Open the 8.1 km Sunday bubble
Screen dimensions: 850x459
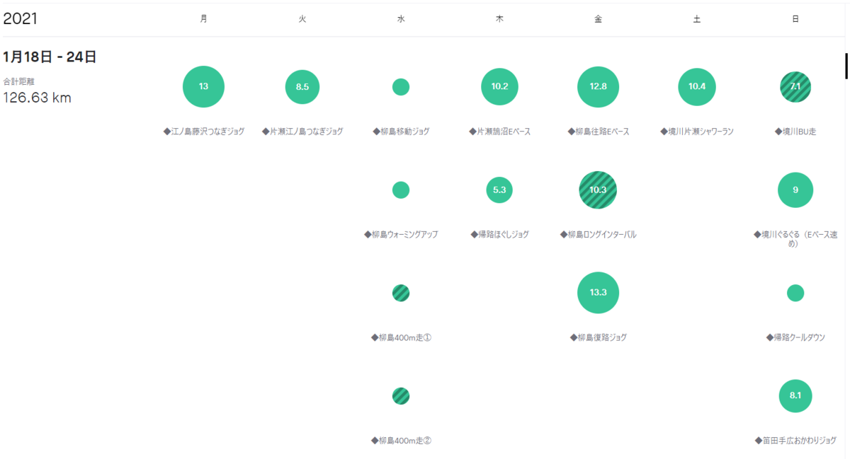(x=795, y=396)
